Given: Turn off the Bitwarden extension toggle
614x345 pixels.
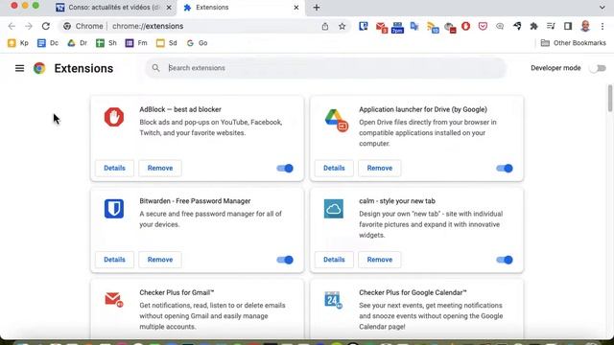Looking at the screenshot, I should pyautogui.click(x=285, y=260).
